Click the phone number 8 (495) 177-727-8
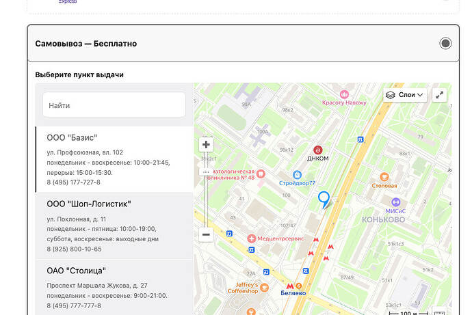The width and height of the screenshot is (472, 315). (x=73, y=182)
